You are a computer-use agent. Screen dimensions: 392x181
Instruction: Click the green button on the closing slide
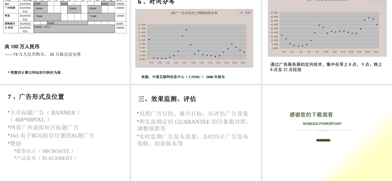click(323, 140)
